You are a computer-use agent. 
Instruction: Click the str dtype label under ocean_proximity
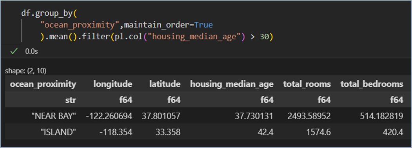[x=71, y=100]
